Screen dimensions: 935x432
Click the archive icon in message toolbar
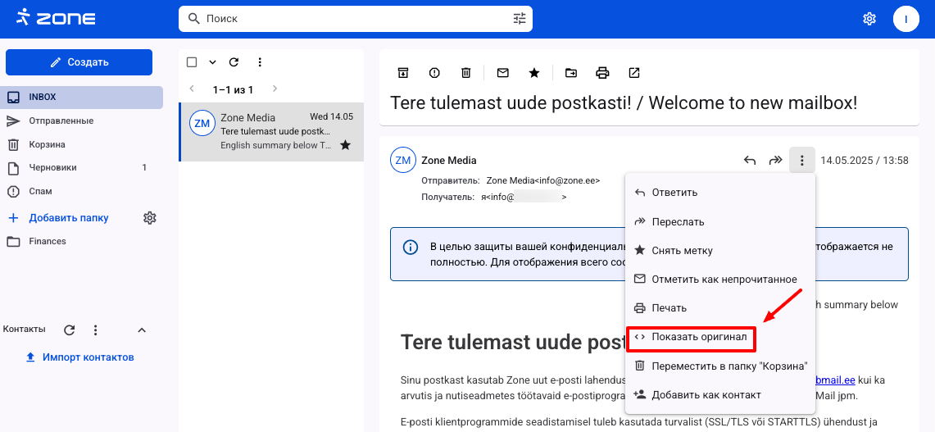click(402, 73)
